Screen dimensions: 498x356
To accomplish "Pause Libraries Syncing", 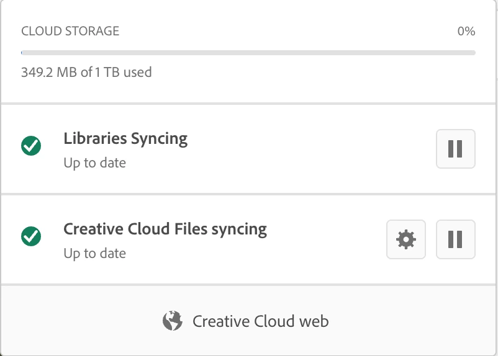I will (x=455, y=149).
